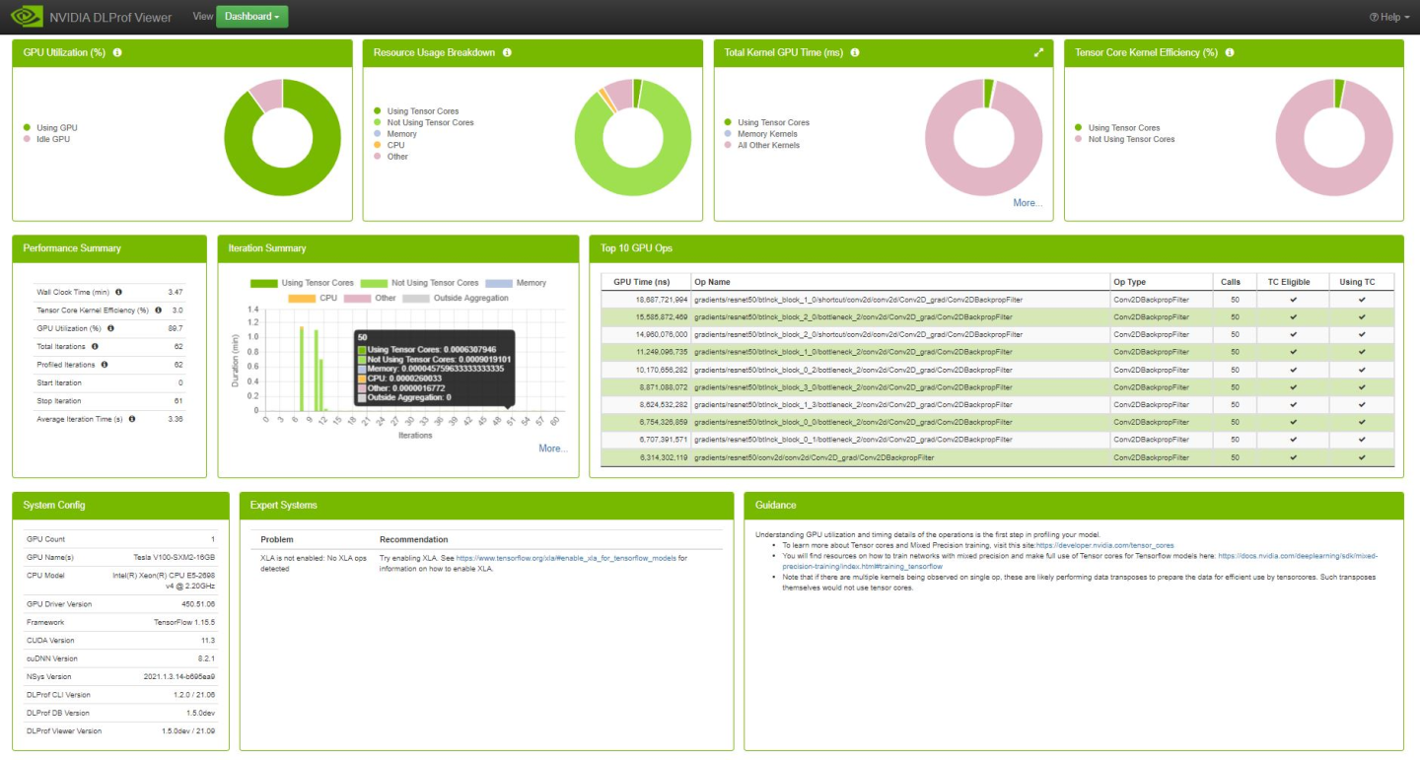
Task: Sort table by GPU Time (ns) column
Action: pyautogui.click(x=641, y=282)
